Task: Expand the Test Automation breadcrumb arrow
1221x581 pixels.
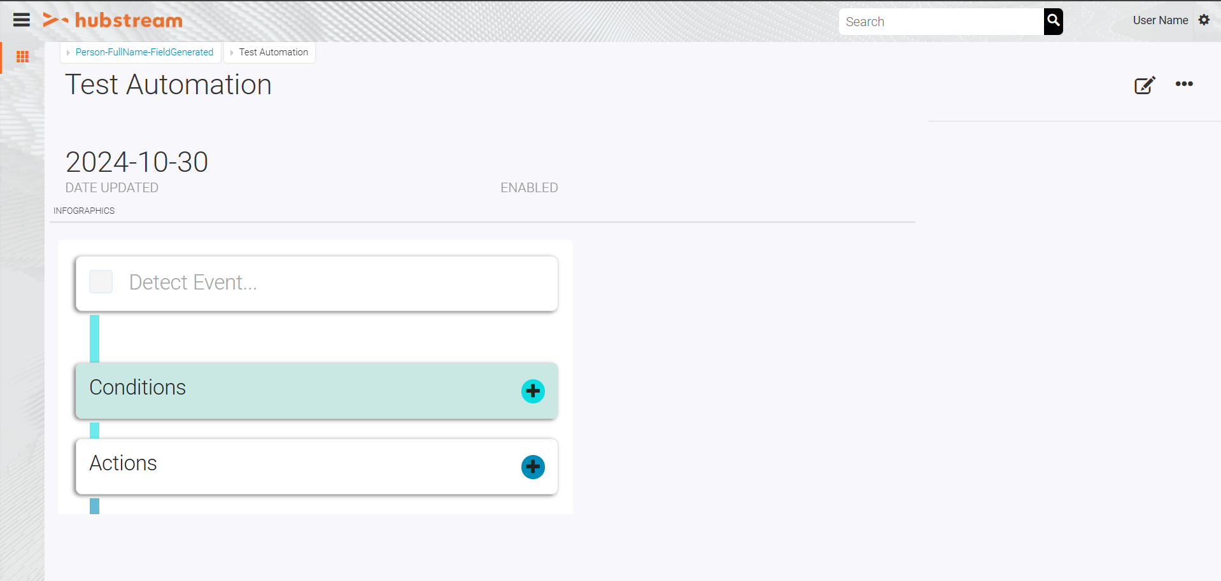Action: [x=232, y=52]
